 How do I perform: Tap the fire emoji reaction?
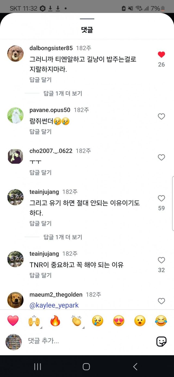coord(55,321)
